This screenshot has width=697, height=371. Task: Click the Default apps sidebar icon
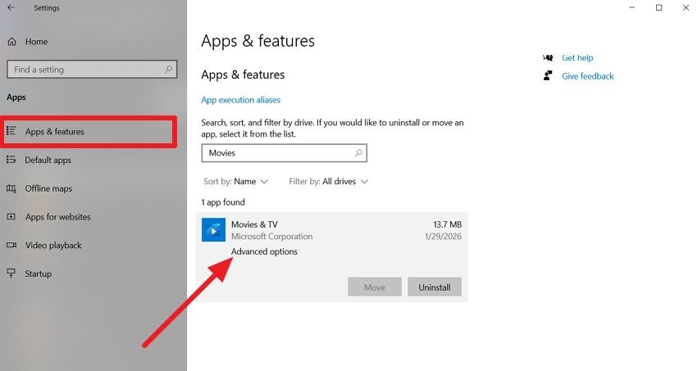tap(11, 160)
